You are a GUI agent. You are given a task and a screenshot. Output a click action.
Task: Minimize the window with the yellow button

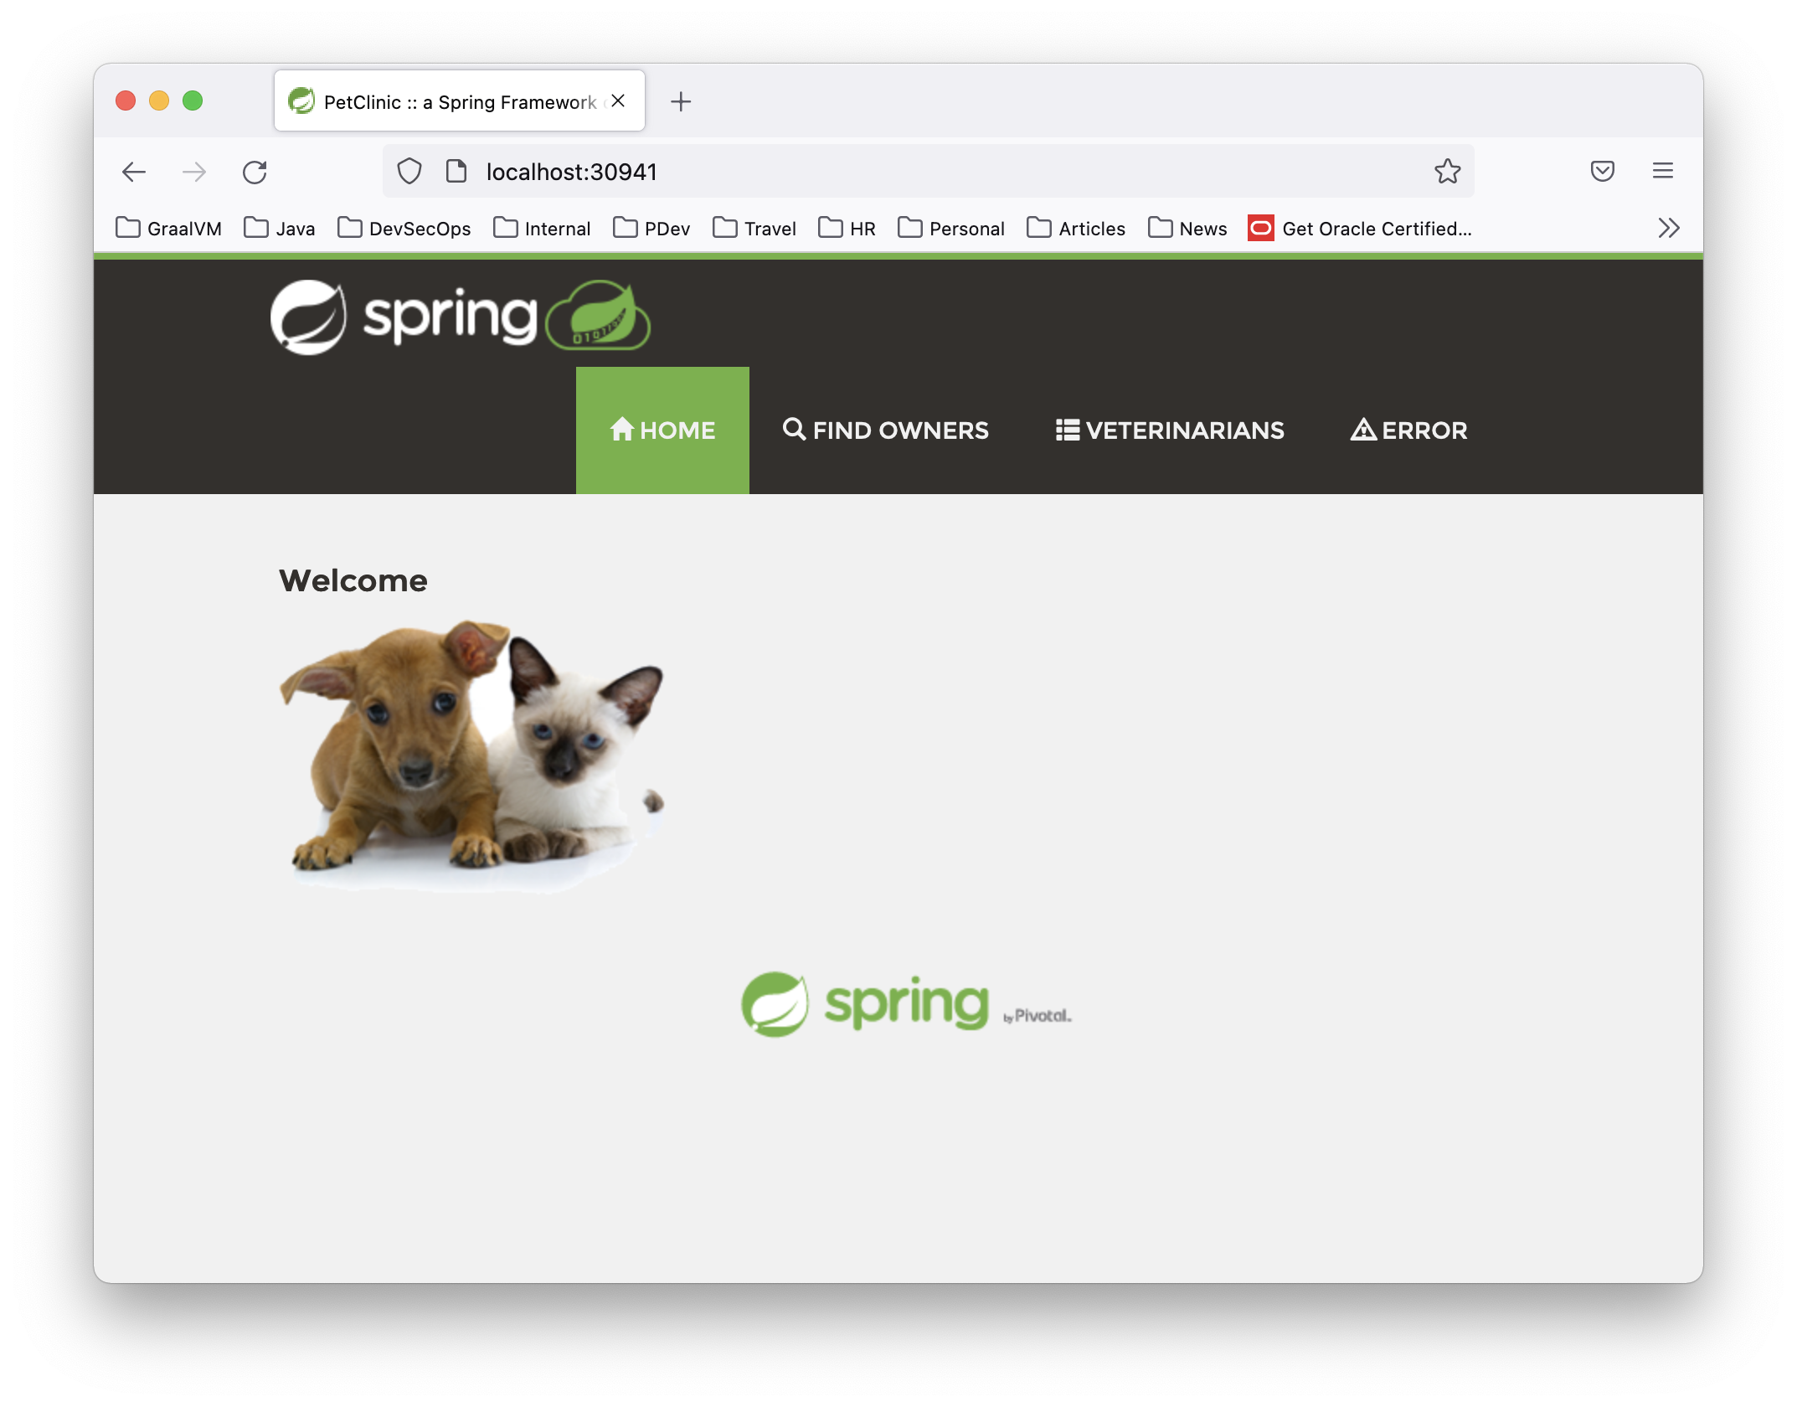point(159,100)
